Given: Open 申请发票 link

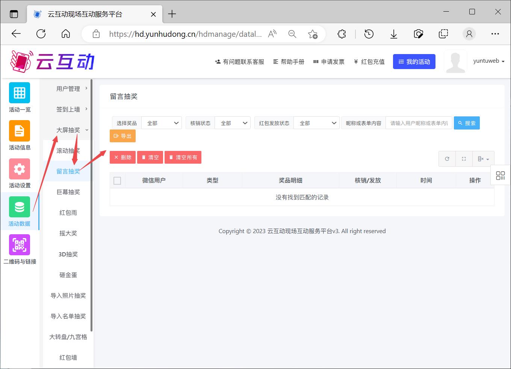Looking at the screenshot, I should pyautogui.click(x=329, y=62).
